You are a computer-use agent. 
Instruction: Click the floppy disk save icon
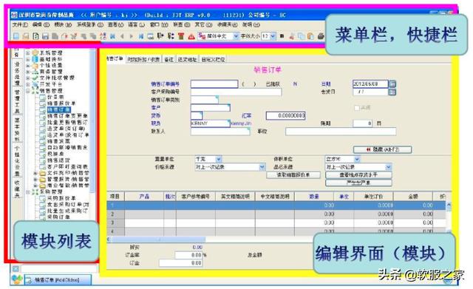[x=45, y=36]
